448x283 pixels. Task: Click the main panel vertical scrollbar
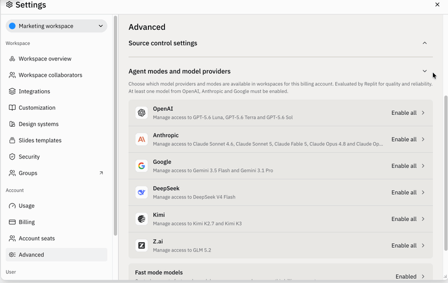pos(445,174)
